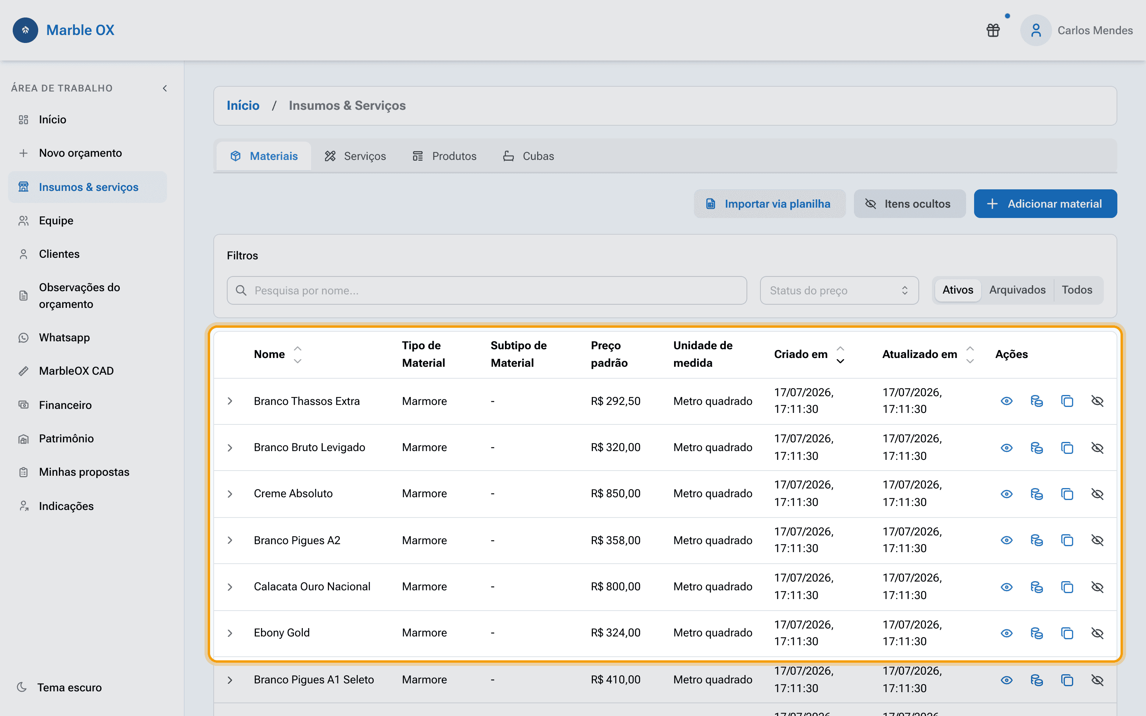
Task: Focus the Pesquisa por nome search field
Action: point(487,290)
